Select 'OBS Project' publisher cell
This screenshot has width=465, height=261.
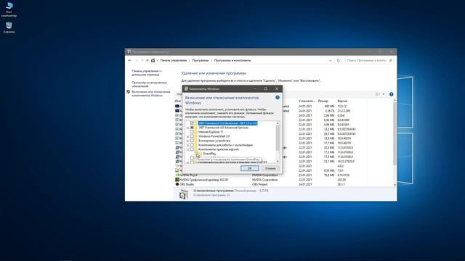[x=260, y=184]
